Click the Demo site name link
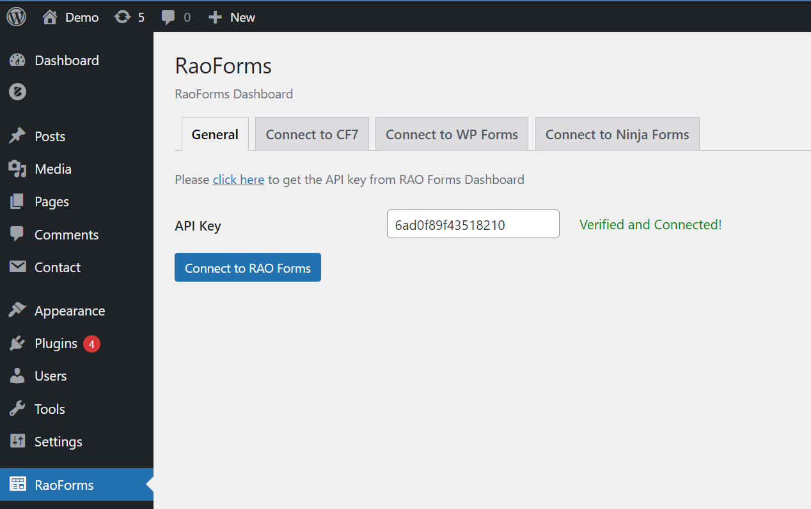The image size is (811, 509). (82, 17)
